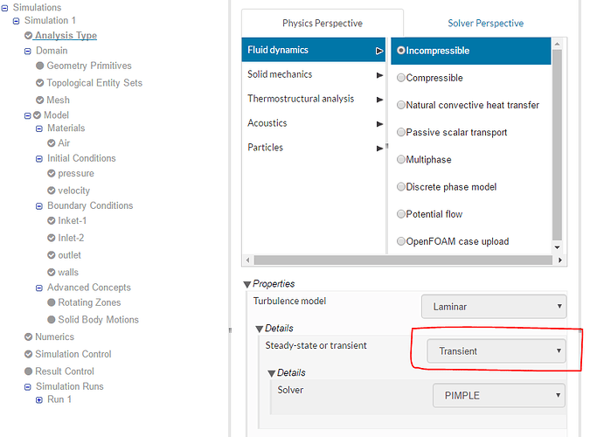The height and width of the screenshot is (437, 597).
Task: Click the status icon beside Mesh
Action: coord(39,100)
